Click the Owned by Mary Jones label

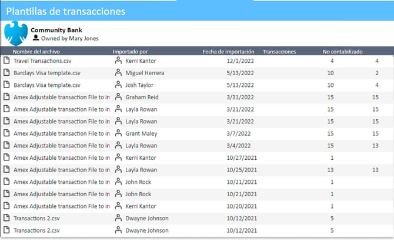[70, 38]
